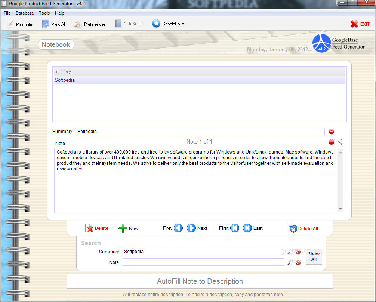
Task: Click the Search Summary input field
Action: click(x=203, y=252)
